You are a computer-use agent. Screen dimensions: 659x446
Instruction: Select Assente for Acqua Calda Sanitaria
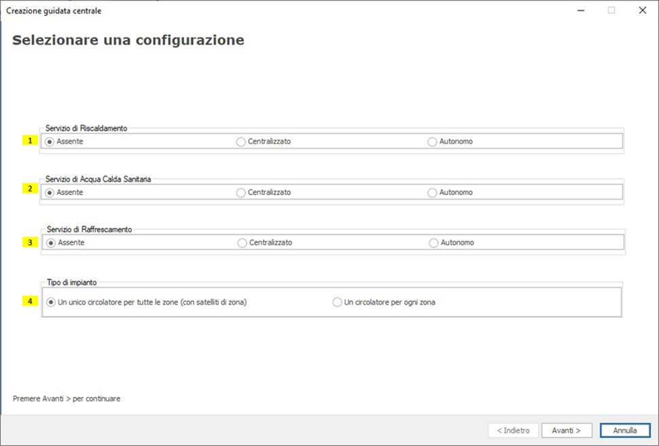coord(50,193)
